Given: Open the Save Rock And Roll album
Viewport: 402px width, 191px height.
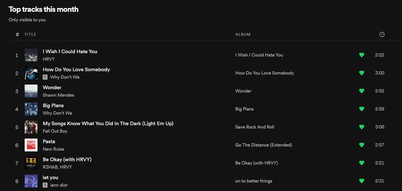Looking at the screenshot, I should point(255,127).
